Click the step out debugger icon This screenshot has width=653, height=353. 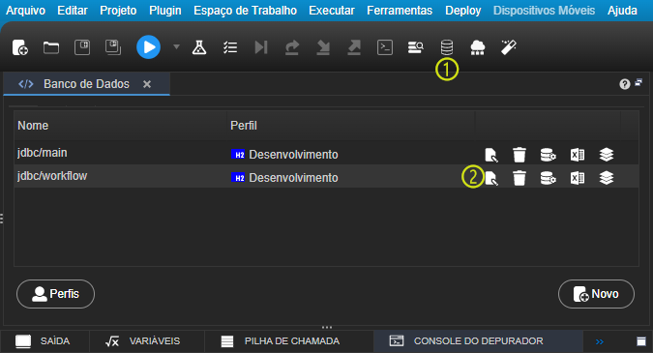[354, 47]
